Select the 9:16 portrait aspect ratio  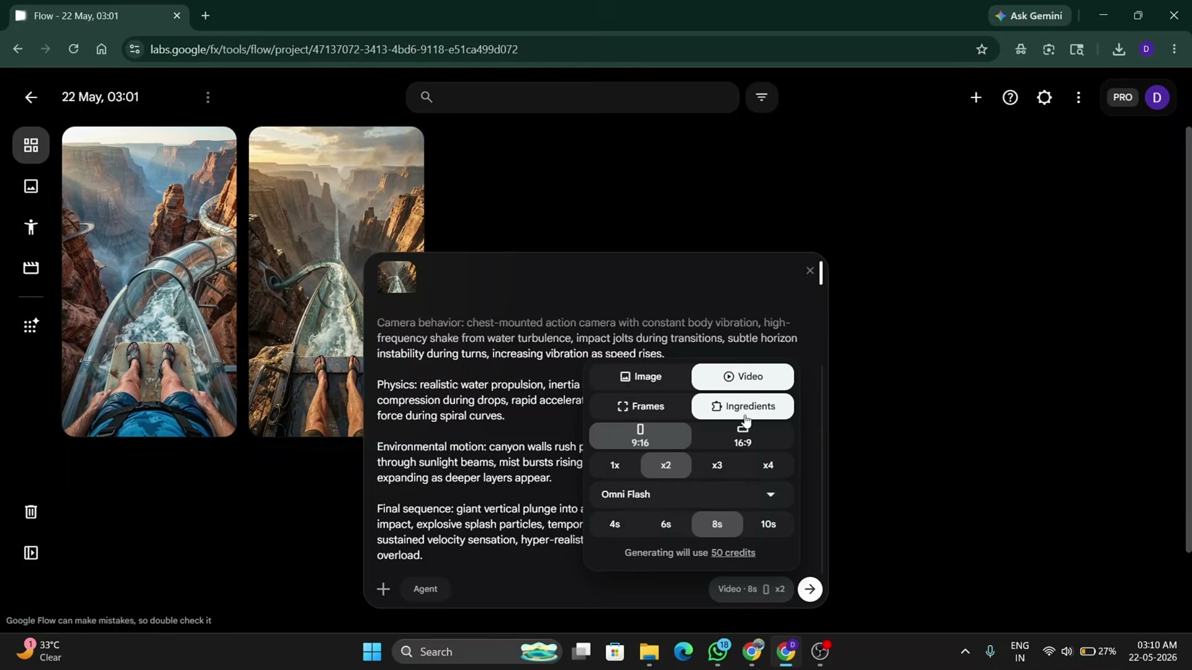pos(640,435)
